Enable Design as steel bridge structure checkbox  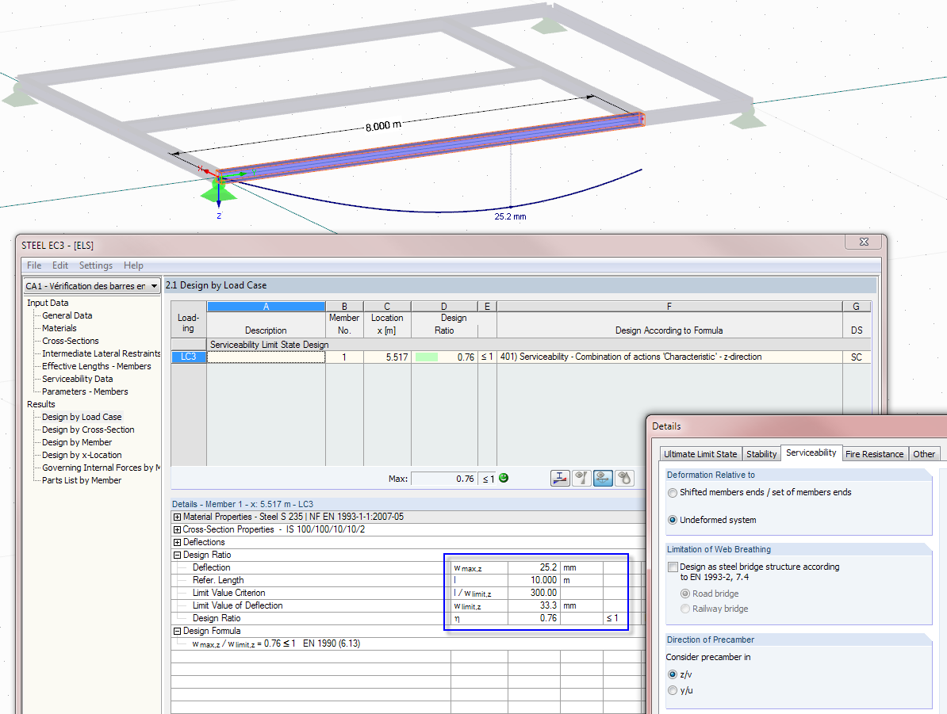coord(673,567)
